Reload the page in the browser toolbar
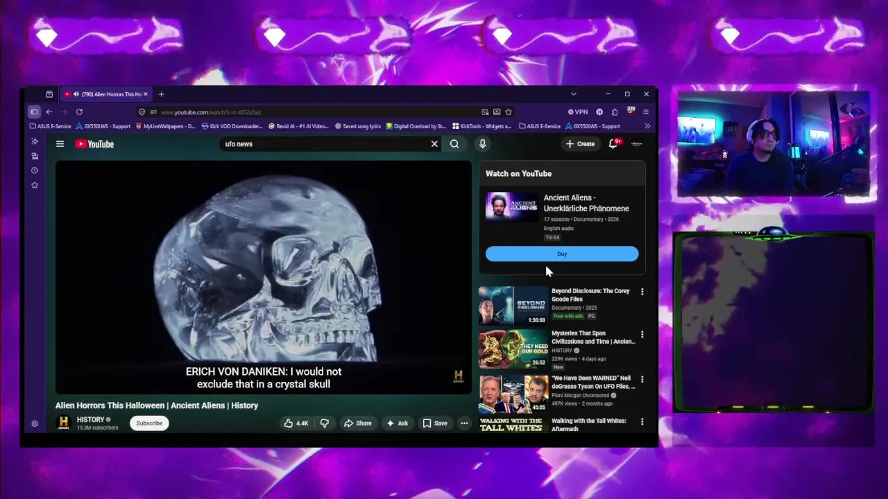Image resolution: width=888 pixels, height=499 pixels. 79,112
